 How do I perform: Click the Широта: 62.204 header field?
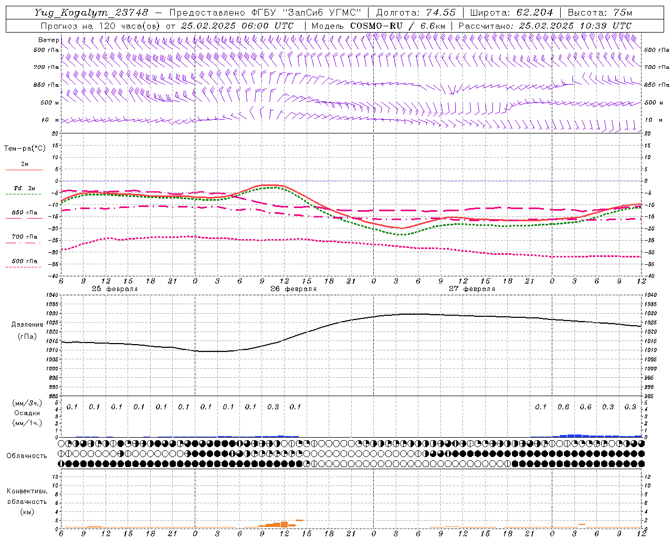point(511,12)
